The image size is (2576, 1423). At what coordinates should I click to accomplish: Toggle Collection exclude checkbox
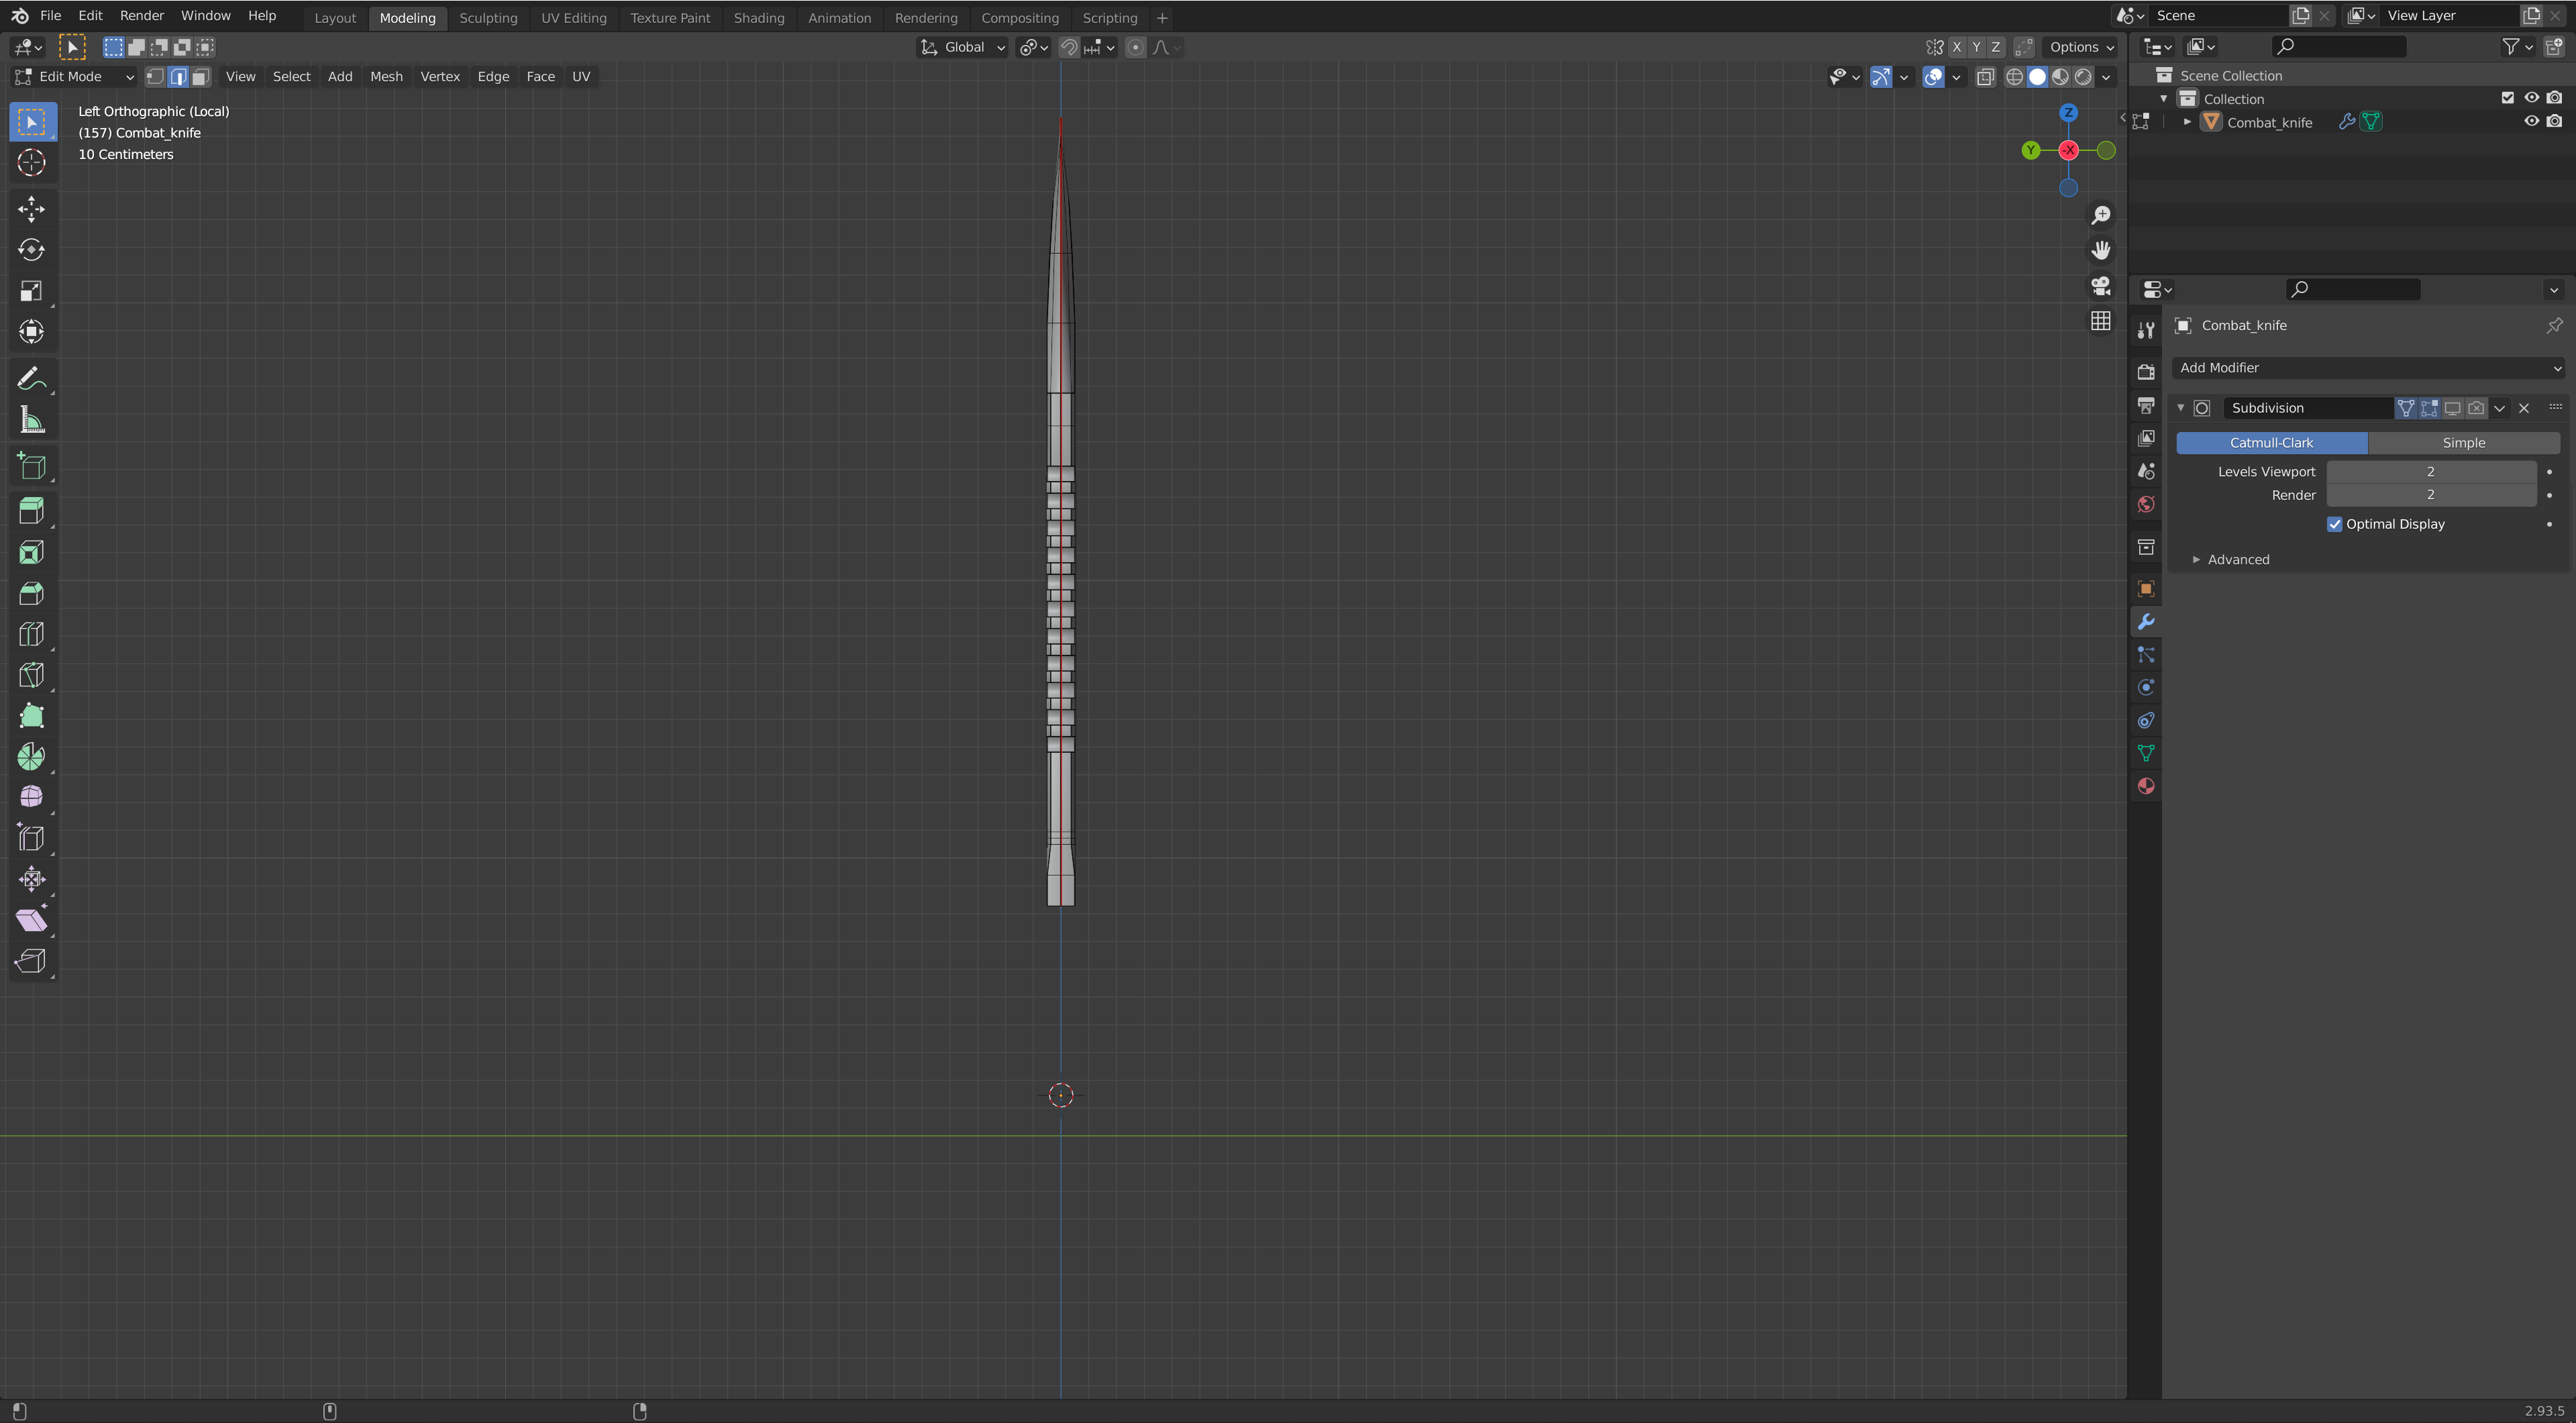(x=2508, y=98)
